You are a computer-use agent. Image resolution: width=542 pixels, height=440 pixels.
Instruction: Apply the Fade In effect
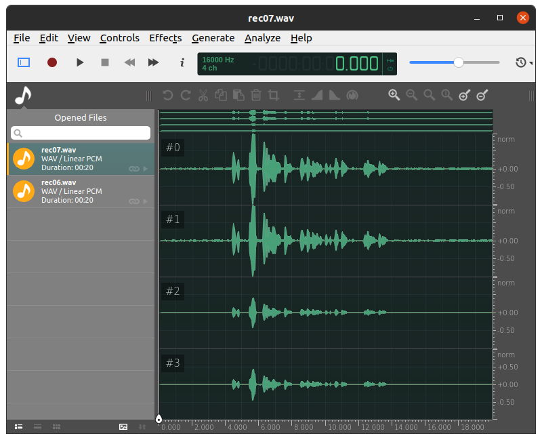[317, 95]
